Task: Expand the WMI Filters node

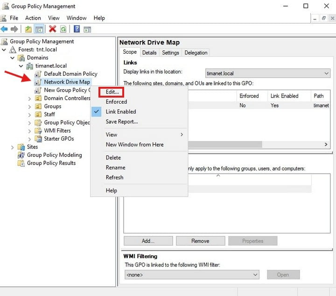Action: click(29, 131)
